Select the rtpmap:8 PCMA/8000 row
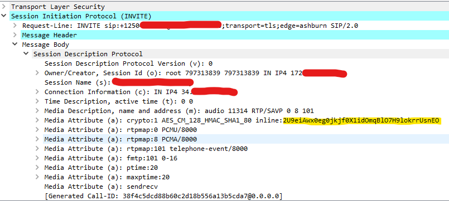The width and height of the screenshot is (449, 201). tap(245, 139)
